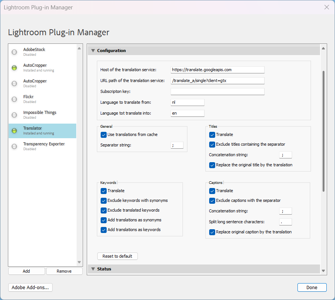Untick Add translations as synonyms
The height and width of the screenshot is (300, 335).
[104, 220]
